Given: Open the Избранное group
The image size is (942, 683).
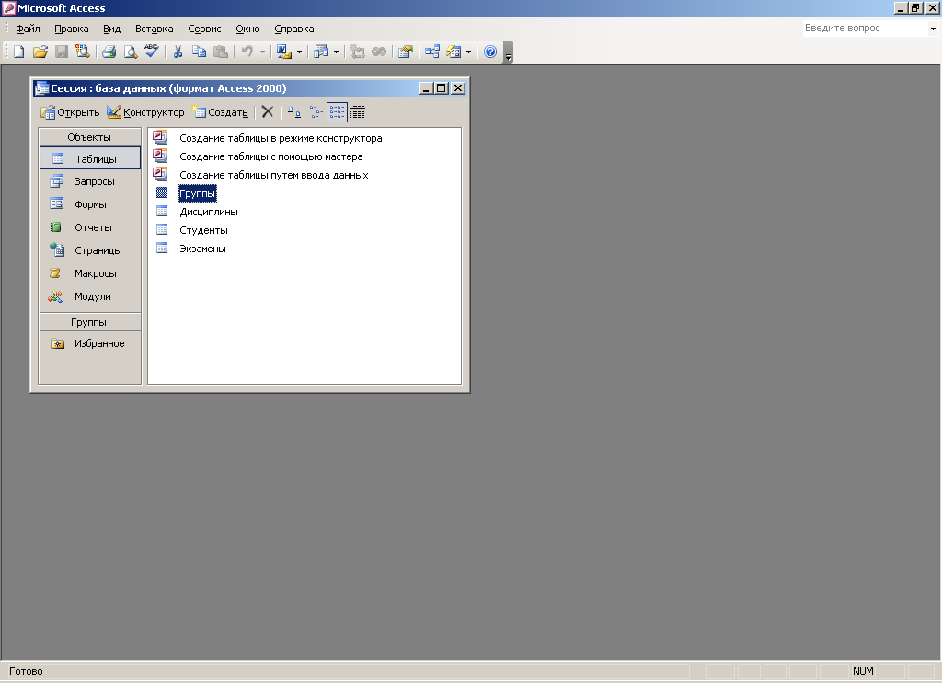Looking at the screenshot, I should point(90,343).
